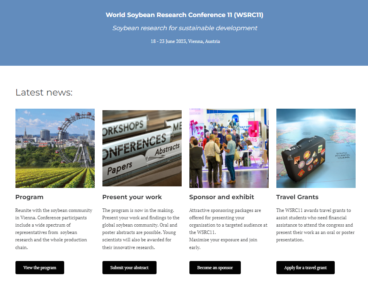The width and height of the screenshot is (368, 285).
Task: Click the paragraph about oral and poster abstracts
Action: 140,229
